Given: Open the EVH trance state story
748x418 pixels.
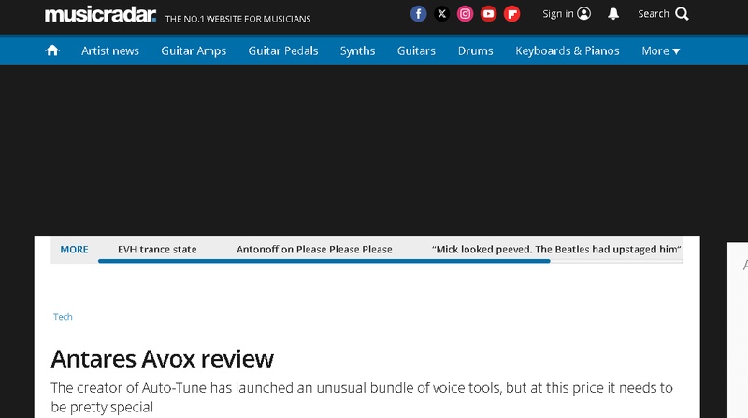Looking at the screenshot, I should [157, 249].
